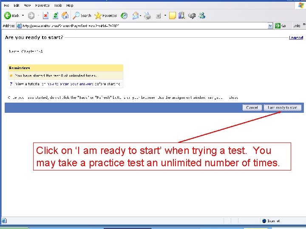Click the Forward arrow icon
Viewport: 306px width, 229px height.
31,16
